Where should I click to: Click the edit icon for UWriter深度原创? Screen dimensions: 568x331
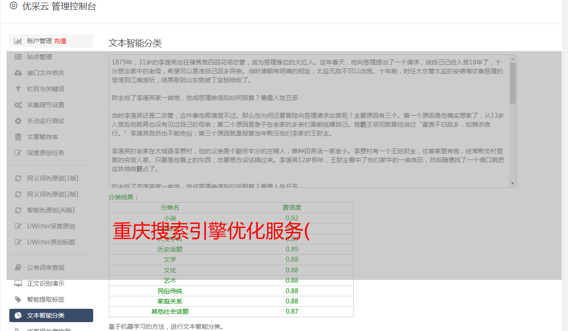(x=18, y=226)
